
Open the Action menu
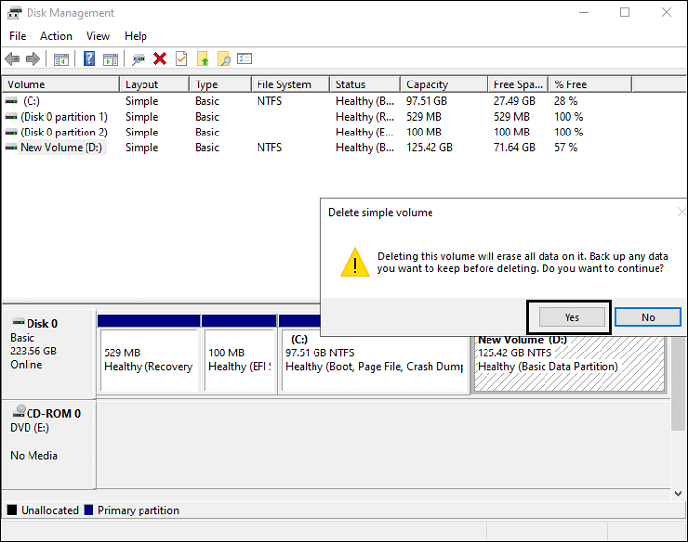tap(56, 36)
